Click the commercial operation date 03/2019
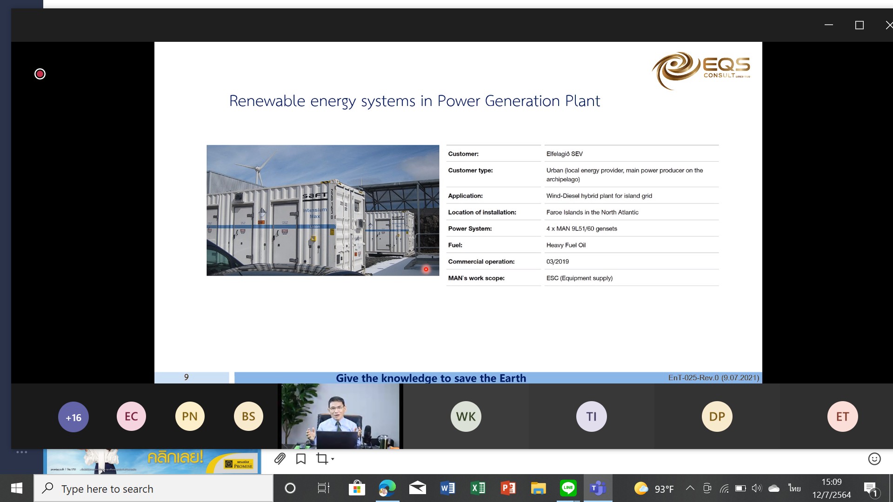The width and height of the screenshot is (893, 502). [x=557, y=262]
